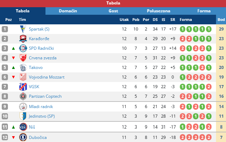
Task: Click the SPD Radnički team logo
Action: 23,48
